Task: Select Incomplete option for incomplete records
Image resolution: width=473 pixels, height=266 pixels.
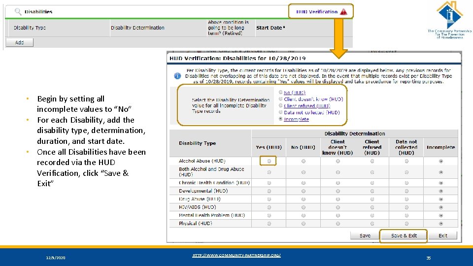Action: point(280,119)
